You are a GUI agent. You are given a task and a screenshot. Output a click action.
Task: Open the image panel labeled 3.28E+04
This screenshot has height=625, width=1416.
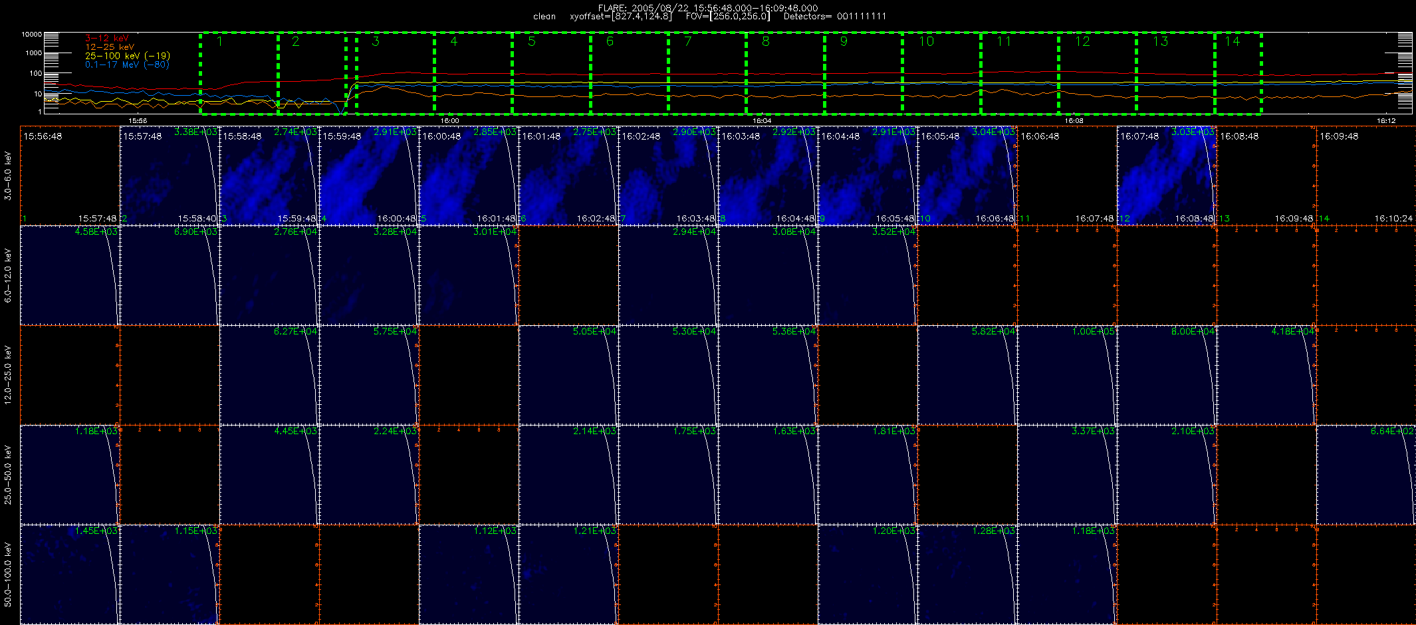[x=369, y=275]
